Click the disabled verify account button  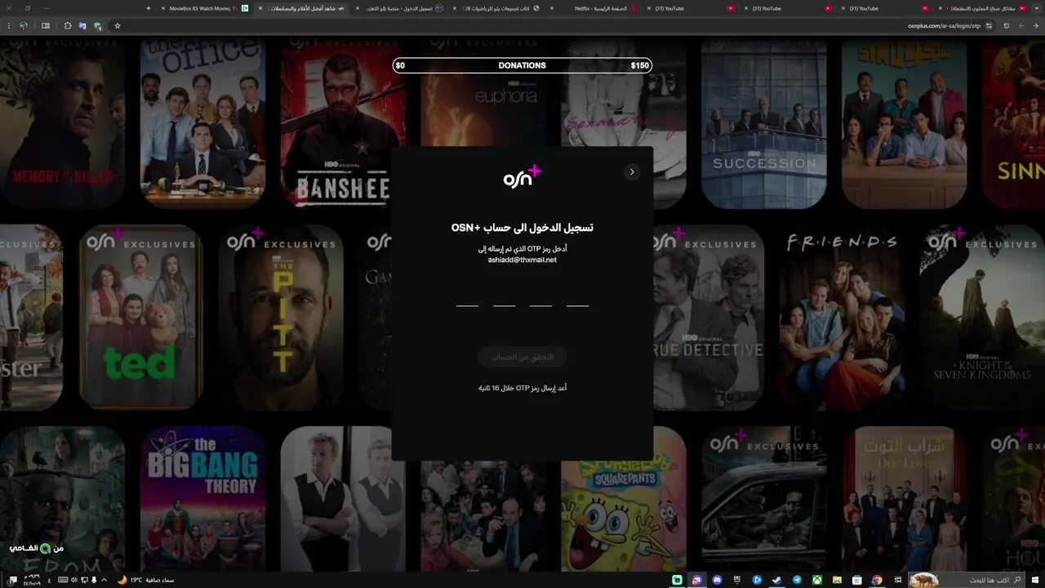[522, 357]
